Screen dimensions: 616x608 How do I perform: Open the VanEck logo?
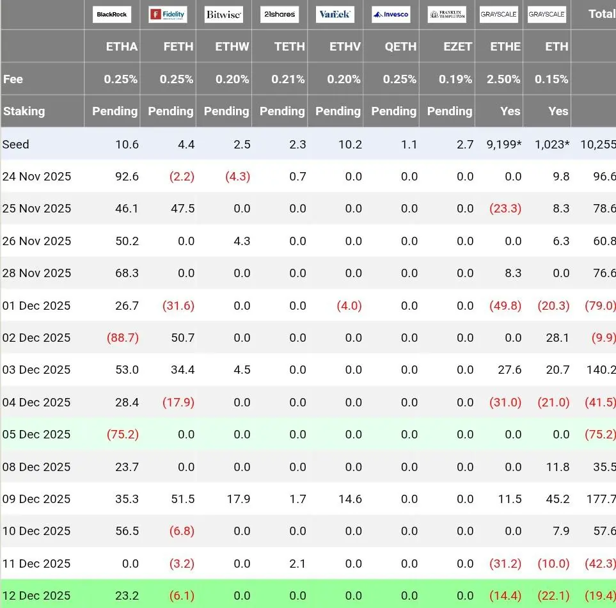tap(335, 15)
